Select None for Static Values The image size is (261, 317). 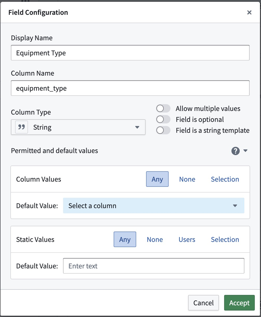(x=155, y=239)
